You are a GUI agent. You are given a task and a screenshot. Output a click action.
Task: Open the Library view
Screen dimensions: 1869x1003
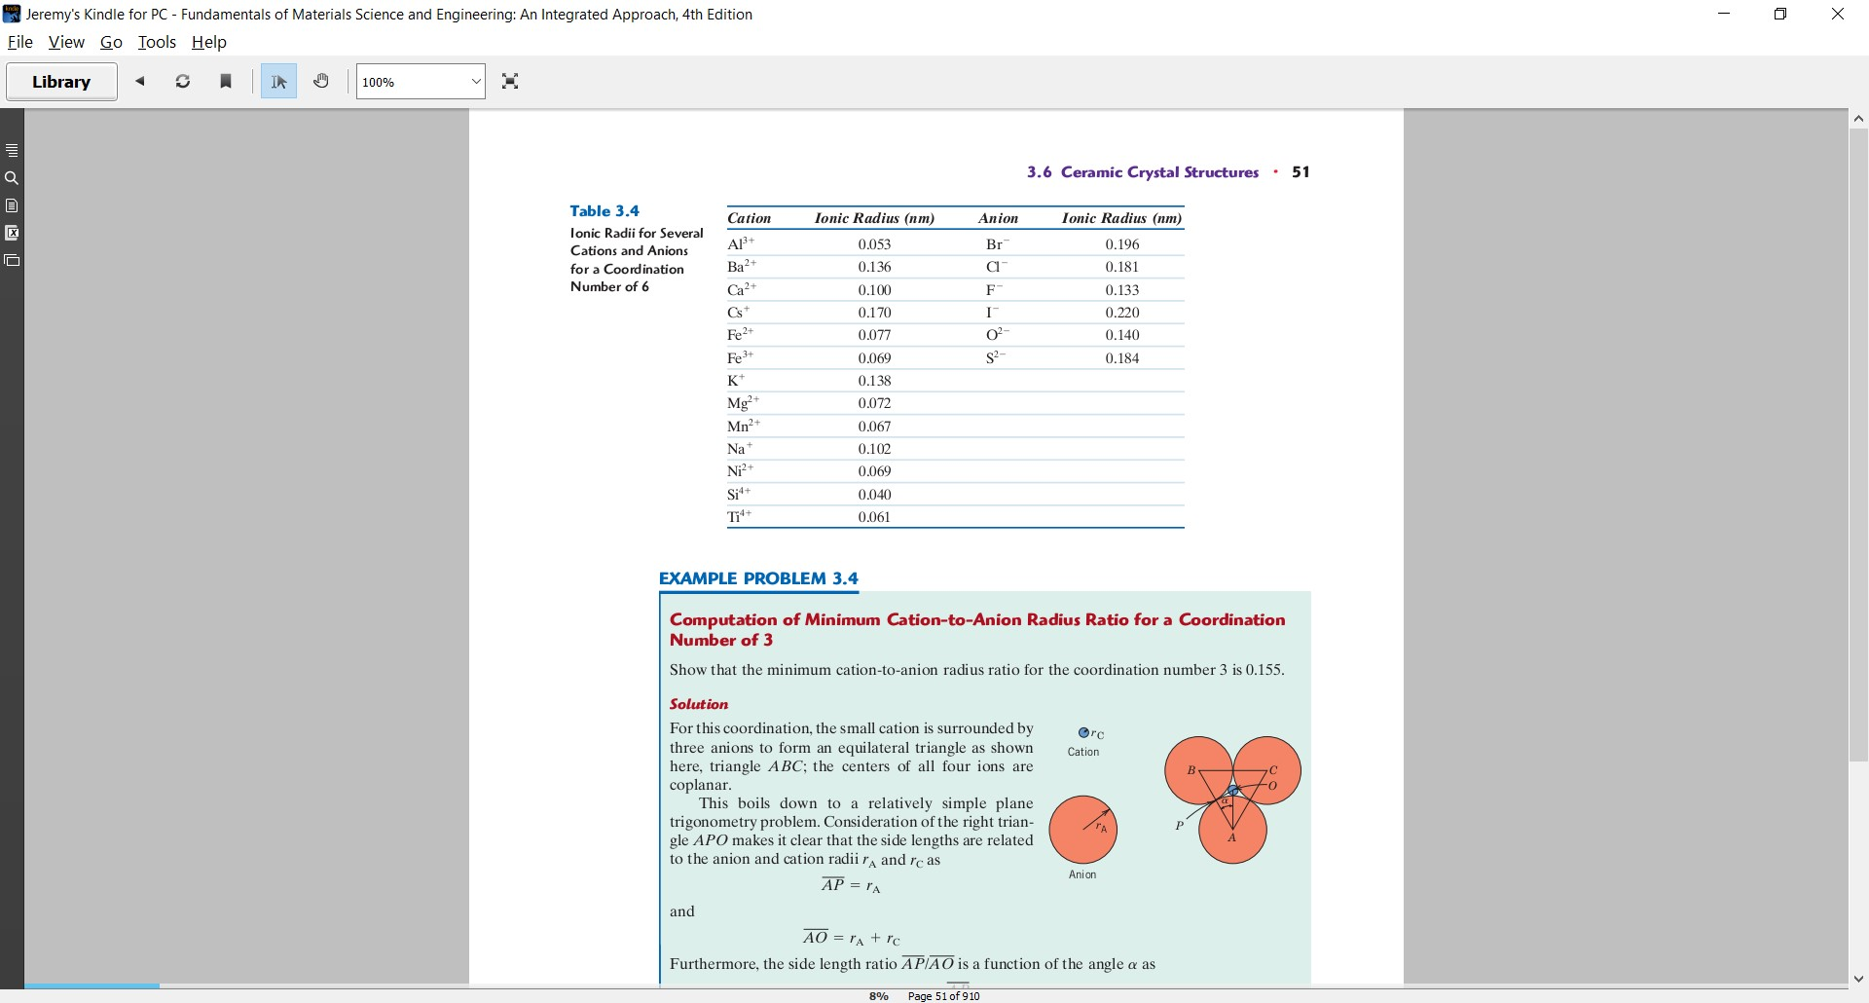(61, 82)
